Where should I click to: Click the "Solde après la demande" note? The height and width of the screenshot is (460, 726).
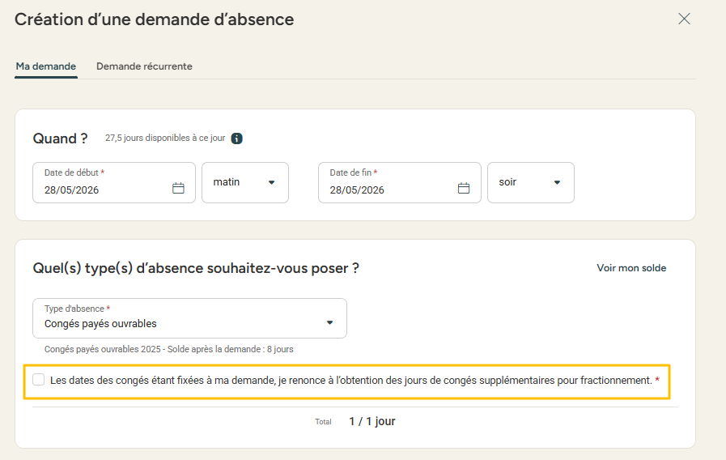click(168, 349)
